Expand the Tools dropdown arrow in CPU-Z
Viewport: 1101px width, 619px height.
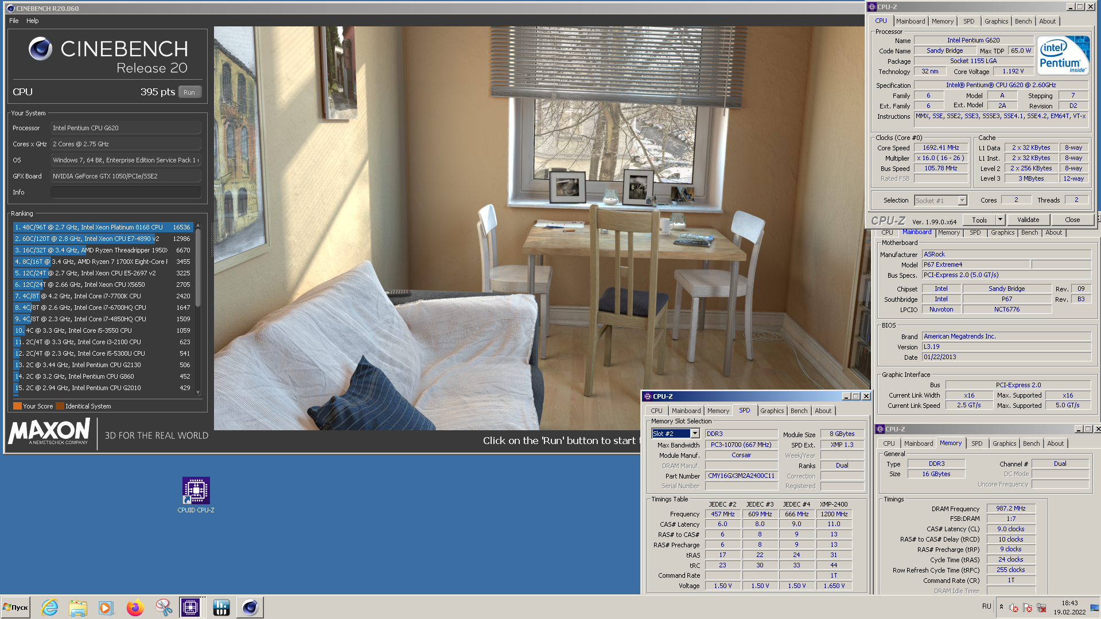(1000, 220)
